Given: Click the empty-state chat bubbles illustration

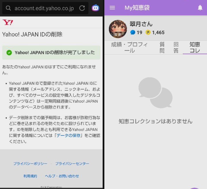Looking at the screenshot, I should (x=155, y=93).
